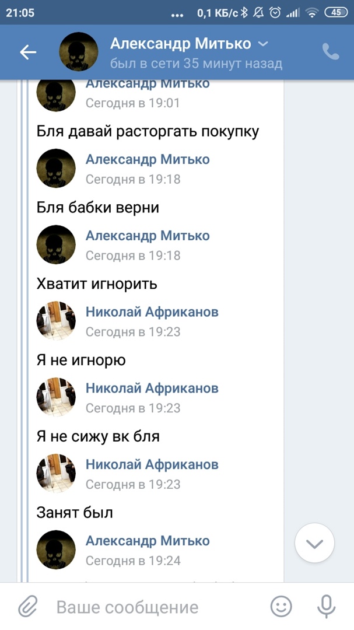Screen dimensions: 354x630
Task: Open sender name above "Бля бабки верни"
Action: point(148,159)
